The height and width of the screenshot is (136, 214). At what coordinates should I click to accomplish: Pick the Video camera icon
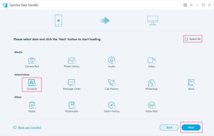tap(152, 60)
